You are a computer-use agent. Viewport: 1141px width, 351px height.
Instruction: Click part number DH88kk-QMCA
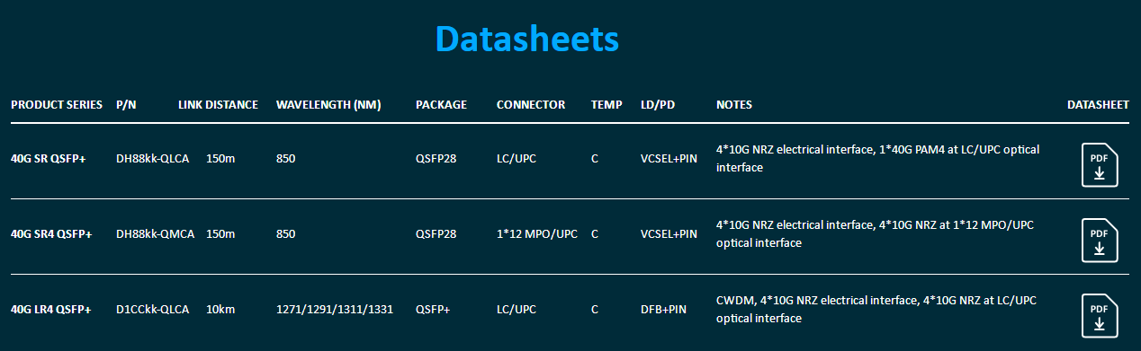155,234
